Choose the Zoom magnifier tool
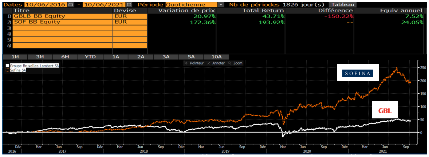The image size is (429, 157). tap(235, 63)
